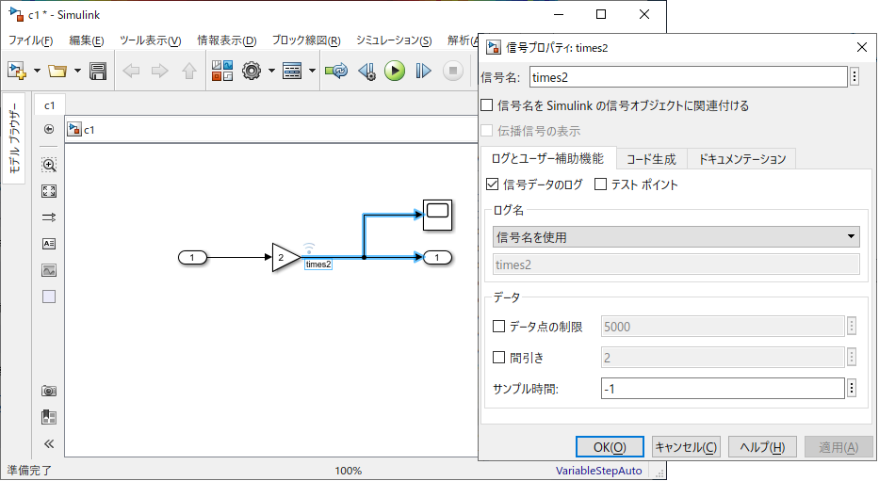Collapse the palette with double chevron
The width and height of the screenshot is (879, 481).
[49, 444]
